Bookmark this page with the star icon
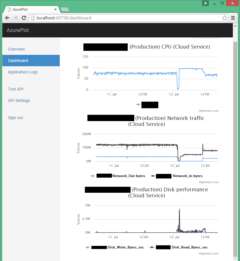The width and height of the screenshot is (240, 261). click(225, 18)
